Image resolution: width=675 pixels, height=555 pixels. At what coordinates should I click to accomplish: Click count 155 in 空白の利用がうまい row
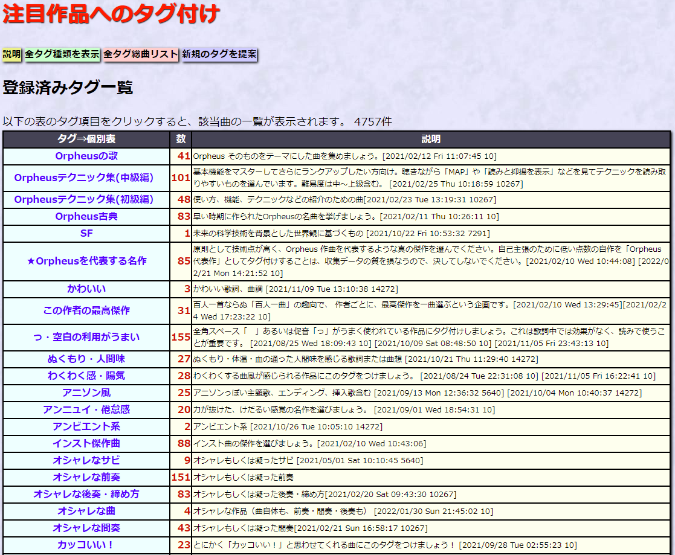tap(181, 338)
